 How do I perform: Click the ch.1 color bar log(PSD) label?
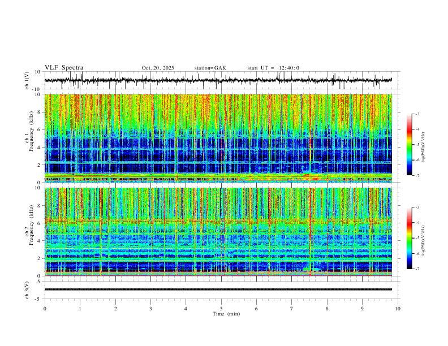pyautogui.click(x=424, y=147)
